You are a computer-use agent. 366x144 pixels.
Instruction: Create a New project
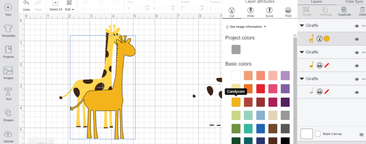(x=8, y=10)
